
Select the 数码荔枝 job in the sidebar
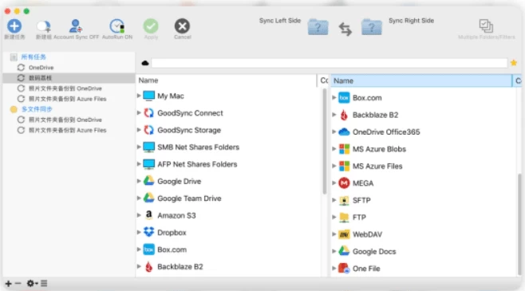click(69, 78)
